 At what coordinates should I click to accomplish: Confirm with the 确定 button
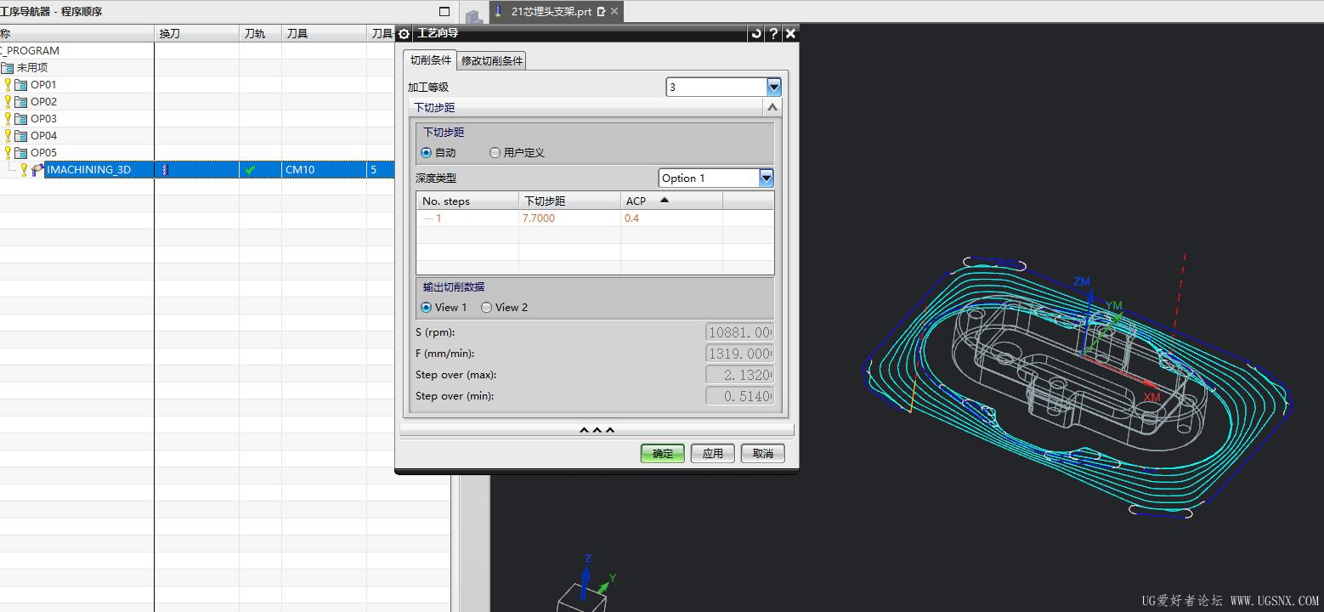663,454
